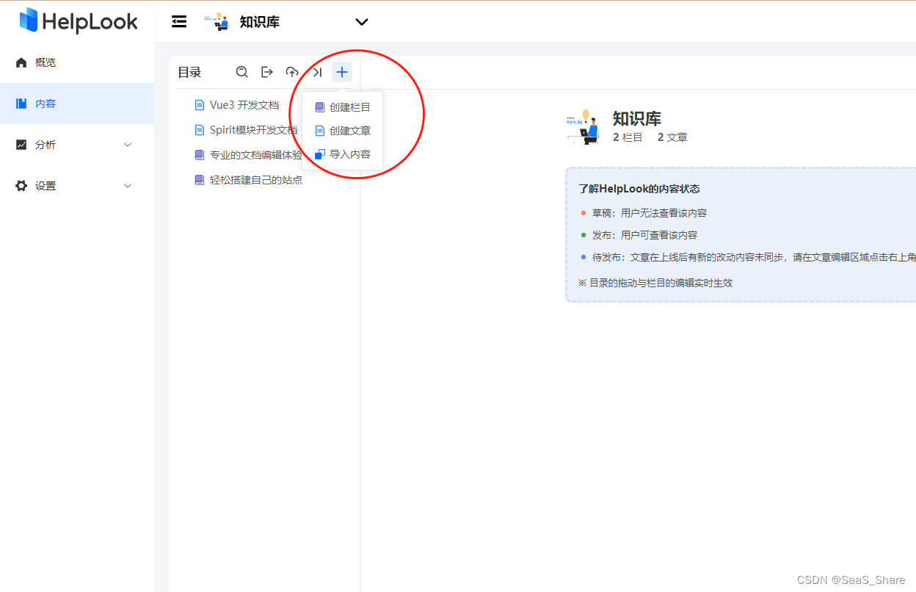The image size is (916, 592).
Task: Click the large 知识库 illustration thumbnail
Action: coord(585,126)
